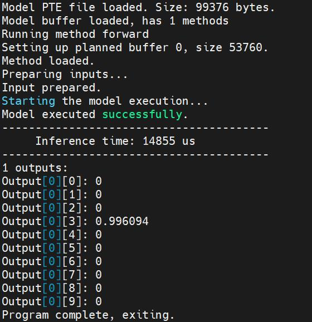312x322 pixels.
Task: Click the blue 'Starting' word
Action: click(28, 101)
